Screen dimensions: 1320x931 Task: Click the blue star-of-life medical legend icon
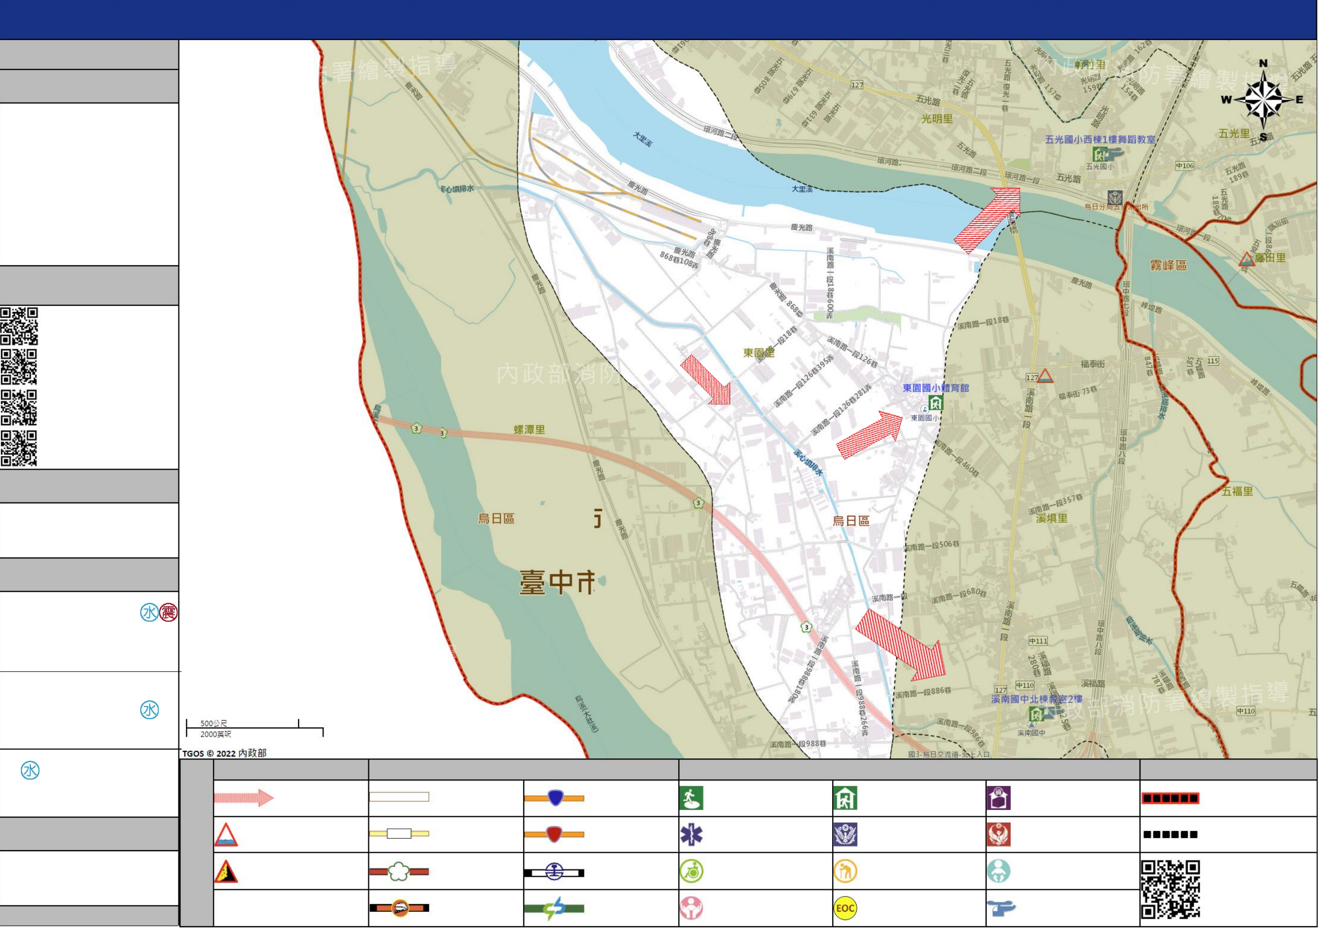pyautogui.click(x=691, y=835)
